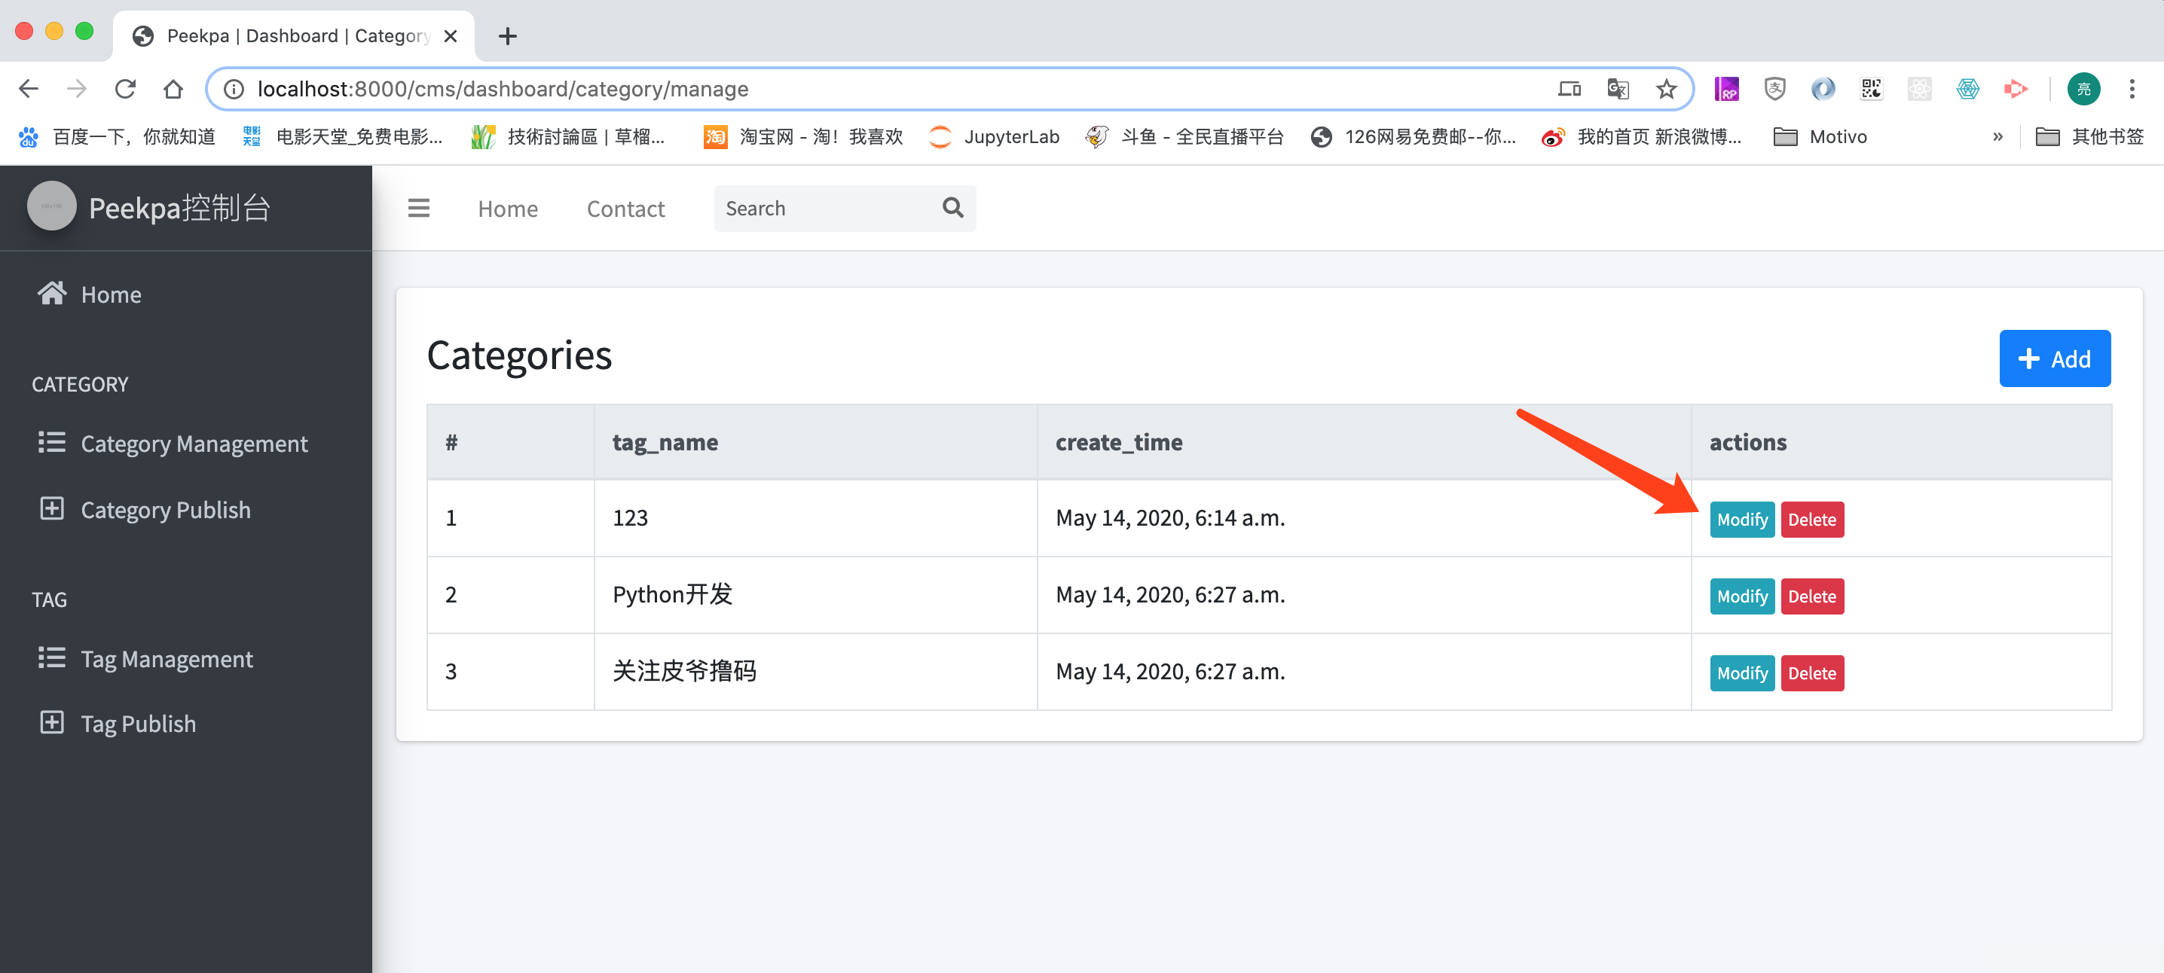Image resolution: width=2164 pixels, height=973 pixels.
Task: Click the search magnifier icon
Action: tap(952, 207)
